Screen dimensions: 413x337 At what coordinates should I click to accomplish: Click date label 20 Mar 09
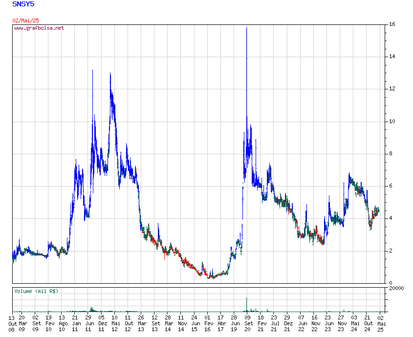click(x=23, y=324)
